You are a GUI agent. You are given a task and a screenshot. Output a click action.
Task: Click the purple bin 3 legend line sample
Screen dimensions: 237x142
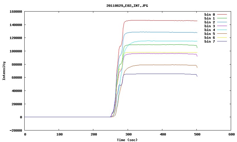point(222,26)
